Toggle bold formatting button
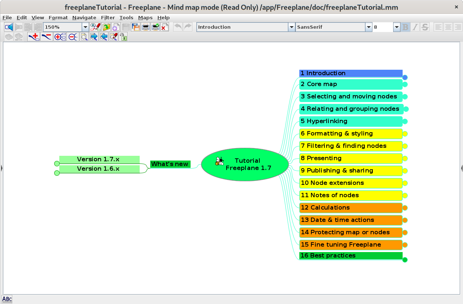This screenshot has height=304, width=463. pos(405,27)
